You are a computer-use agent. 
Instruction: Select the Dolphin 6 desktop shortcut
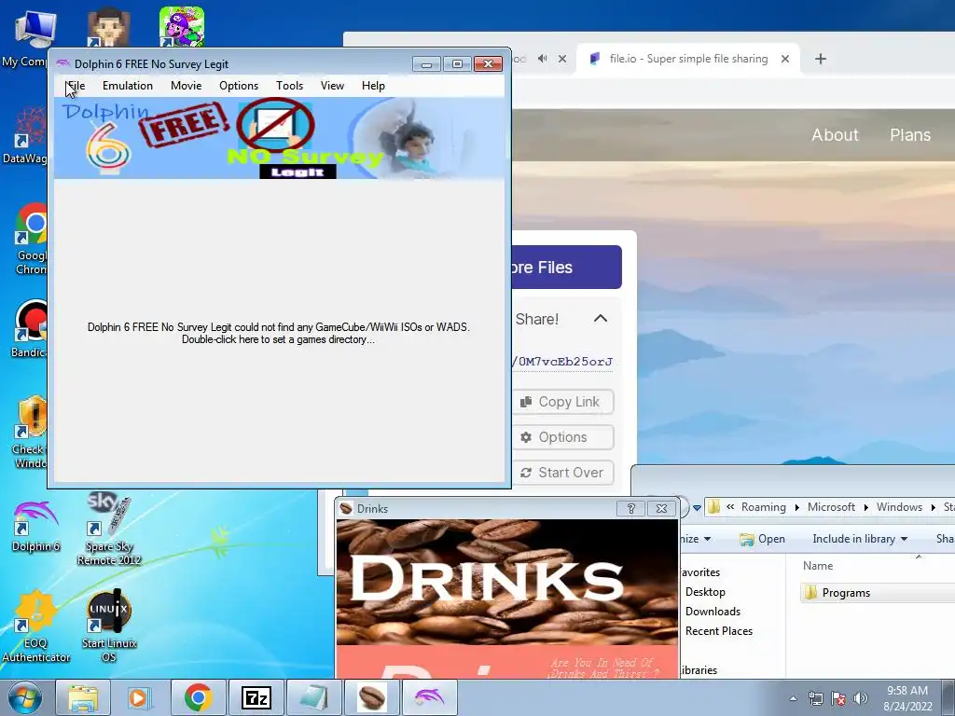point(35,527)
